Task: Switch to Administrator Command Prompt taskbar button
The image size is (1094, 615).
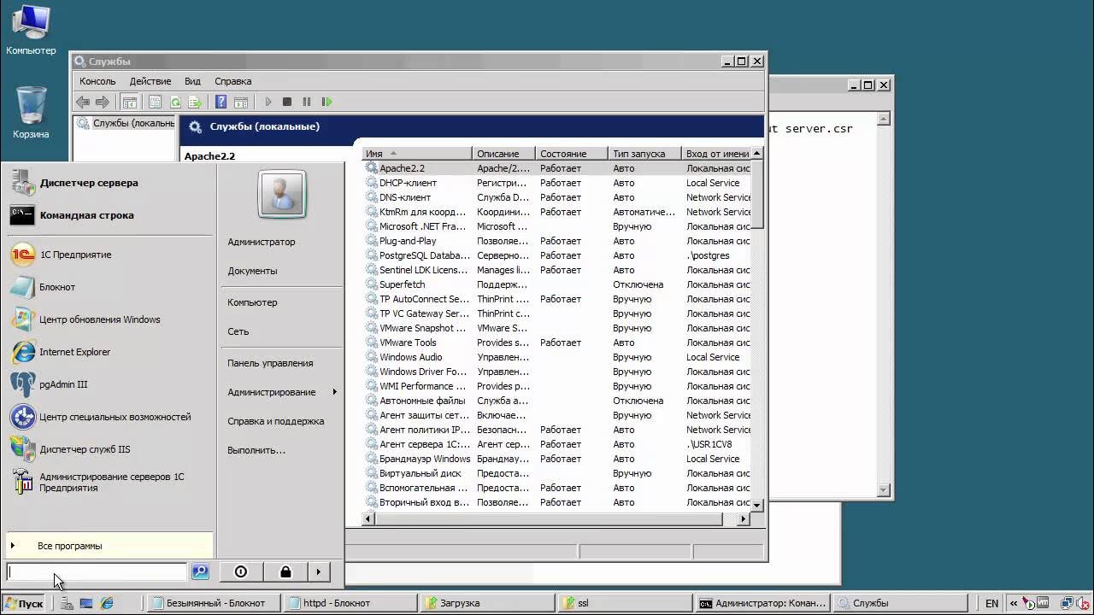Action: (761, 603)
